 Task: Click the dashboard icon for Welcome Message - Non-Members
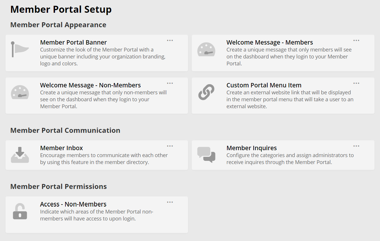tap(20, 93)
